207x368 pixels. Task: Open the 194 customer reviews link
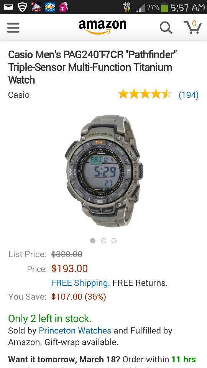pos(189,95)
